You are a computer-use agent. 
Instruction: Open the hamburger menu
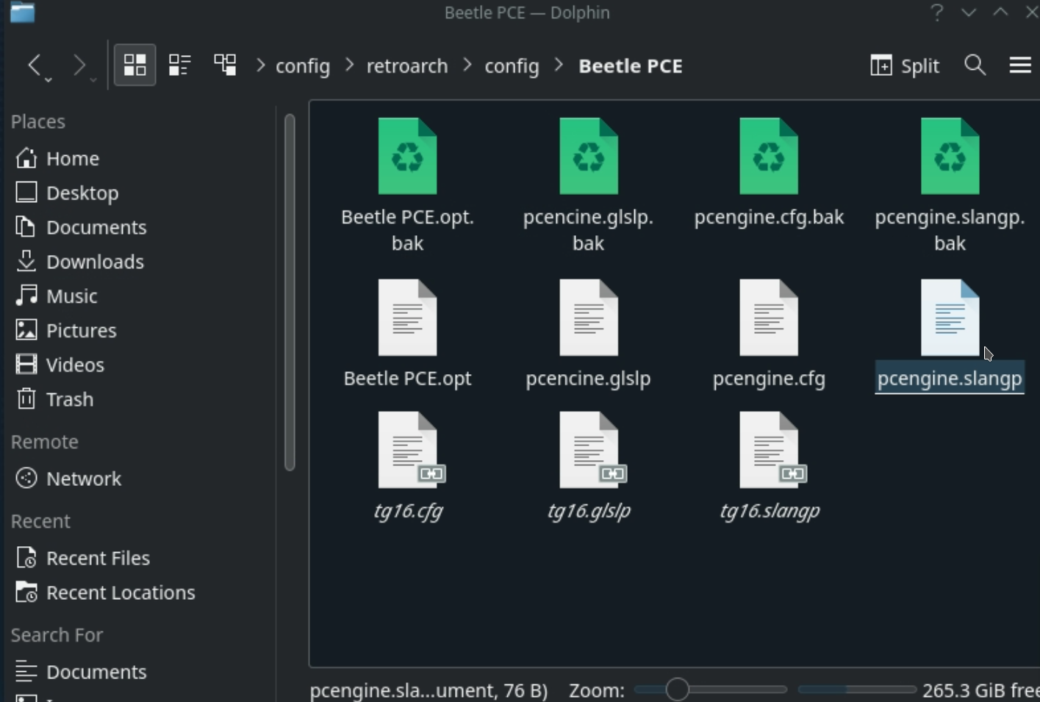pos(1020,65)
